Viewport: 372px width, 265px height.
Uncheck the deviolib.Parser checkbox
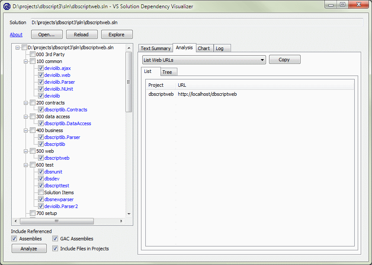[x=41, y=82]
